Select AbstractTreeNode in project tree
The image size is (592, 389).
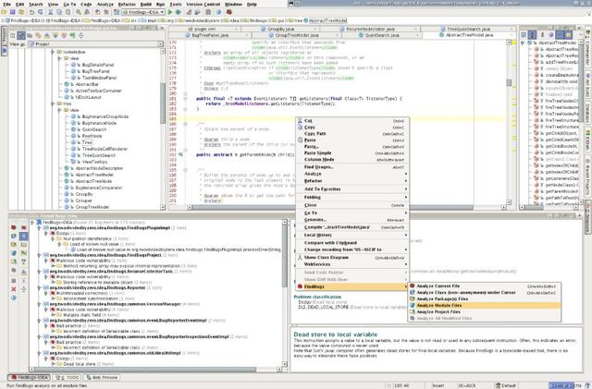coord(93,181)
